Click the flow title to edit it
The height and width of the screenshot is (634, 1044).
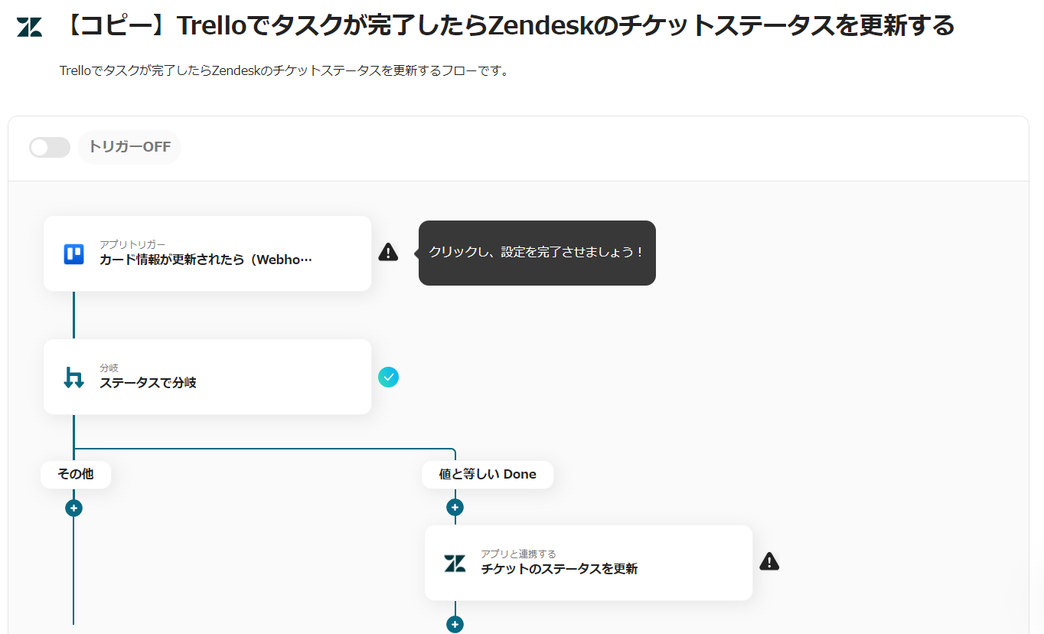coord(507,26)
